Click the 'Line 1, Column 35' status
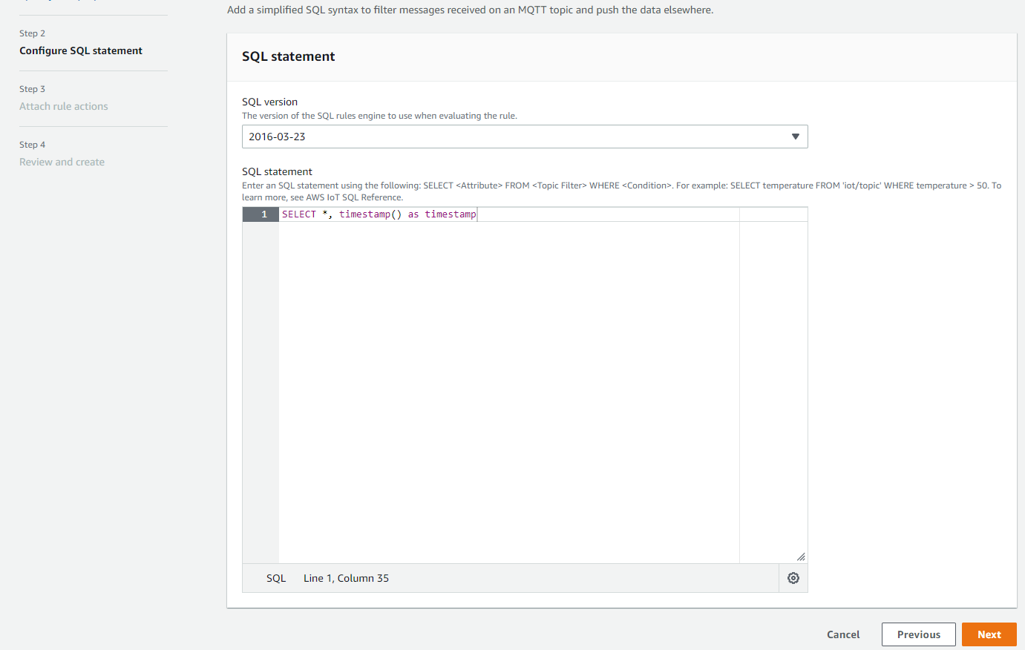The image size is (1025, 650). (x=346, y=578)
